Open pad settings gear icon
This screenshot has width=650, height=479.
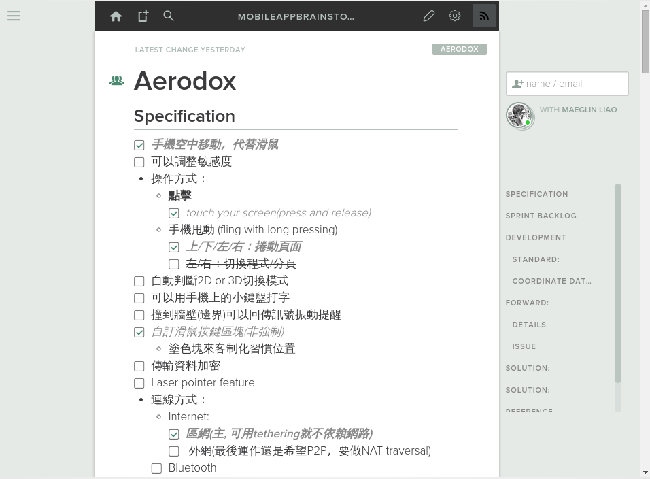(455, 16)
